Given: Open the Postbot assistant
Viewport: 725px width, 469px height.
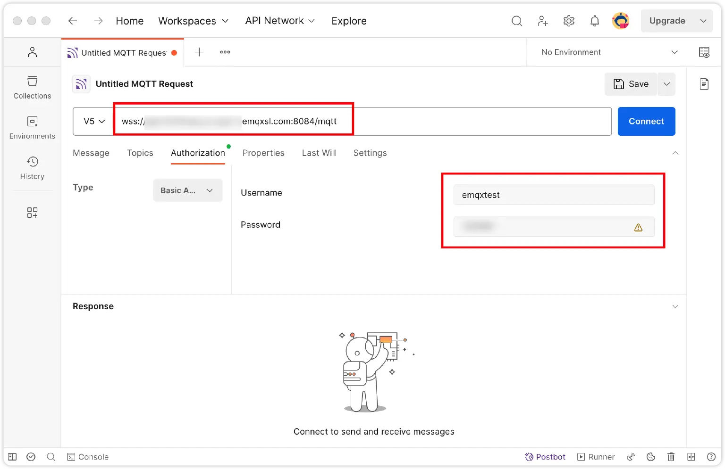Looking at the screenshot, I should 545,457.
